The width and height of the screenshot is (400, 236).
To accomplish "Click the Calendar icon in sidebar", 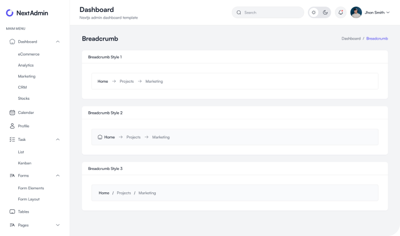I will [x=12, y=112].
